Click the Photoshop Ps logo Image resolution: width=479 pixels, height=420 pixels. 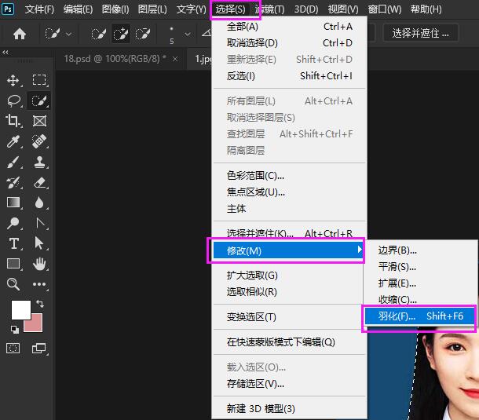tap(8, 9)
